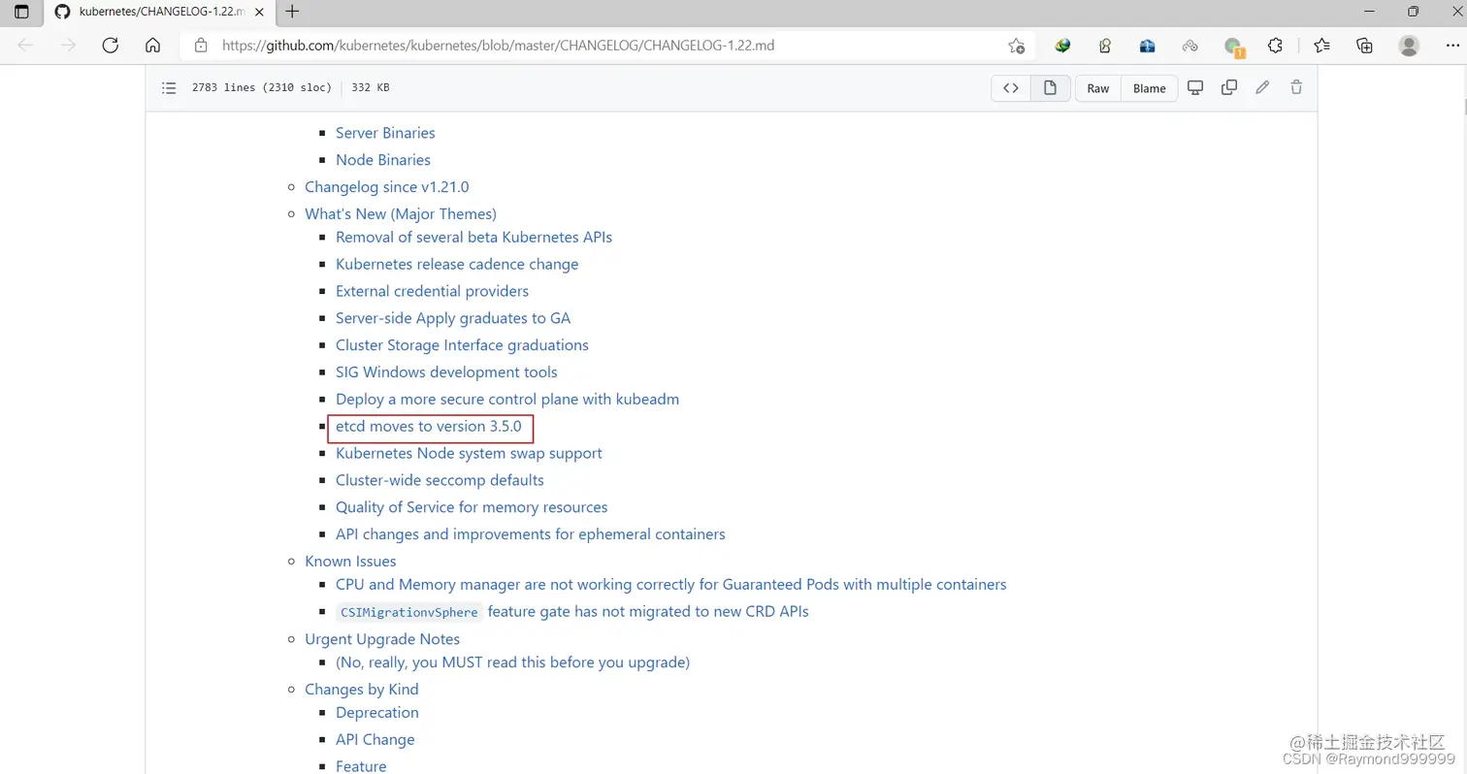Open extension with orange badge 1
This screenshot has width=1467, height=774.
(x=1233, y=46)
